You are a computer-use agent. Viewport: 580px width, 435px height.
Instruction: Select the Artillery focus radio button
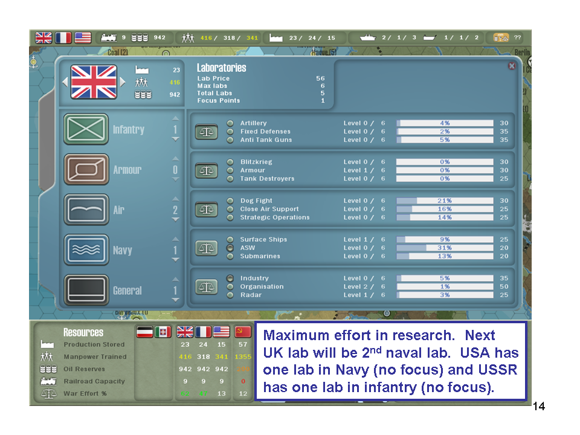230,123
